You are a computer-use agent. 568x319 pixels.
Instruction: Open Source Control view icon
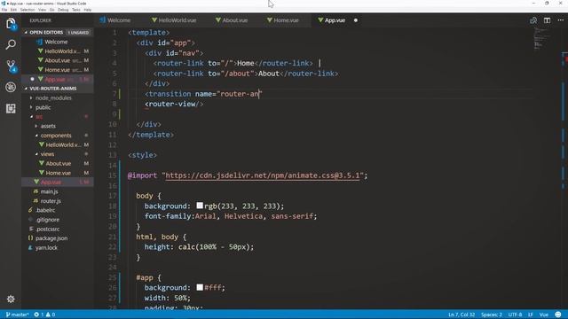[x=11, y=66]
